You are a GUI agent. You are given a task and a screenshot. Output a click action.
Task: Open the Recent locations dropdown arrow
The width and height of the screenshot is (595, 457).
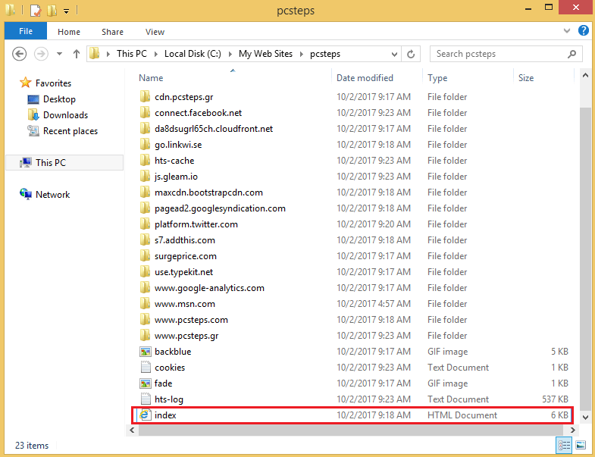60,54
